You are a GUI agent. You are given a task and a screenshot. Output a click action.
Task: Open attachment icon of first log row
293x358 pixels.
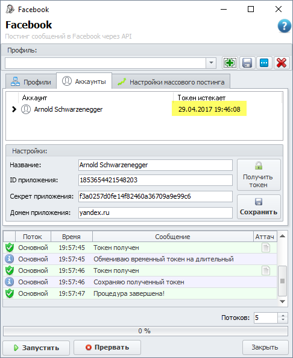(x=266, y=248)
